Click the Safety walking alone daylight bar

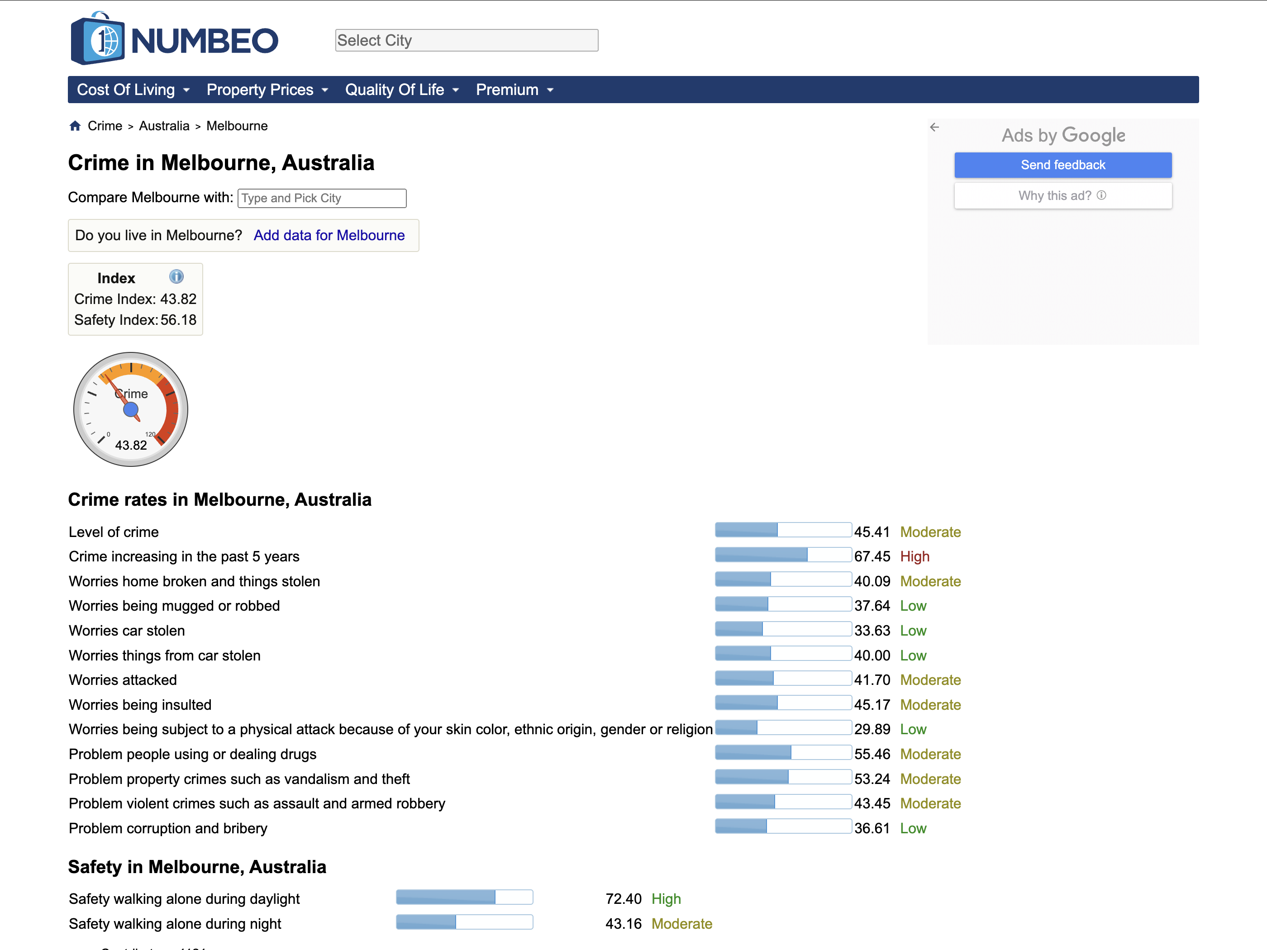(x=464, y=898)
